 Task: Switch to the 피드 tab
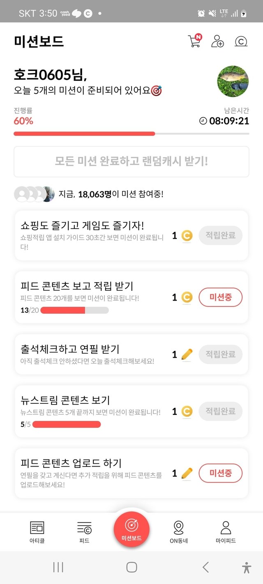coord(84,532)
